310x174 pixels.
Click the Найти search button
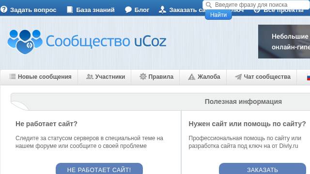tap(218, 15)
